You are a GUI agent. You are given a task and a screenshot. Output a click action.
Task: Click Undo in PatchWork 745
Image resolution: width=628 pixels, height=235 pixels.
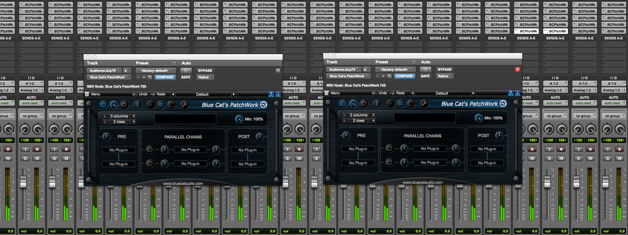pyautogui.click(x=380, y=93)
